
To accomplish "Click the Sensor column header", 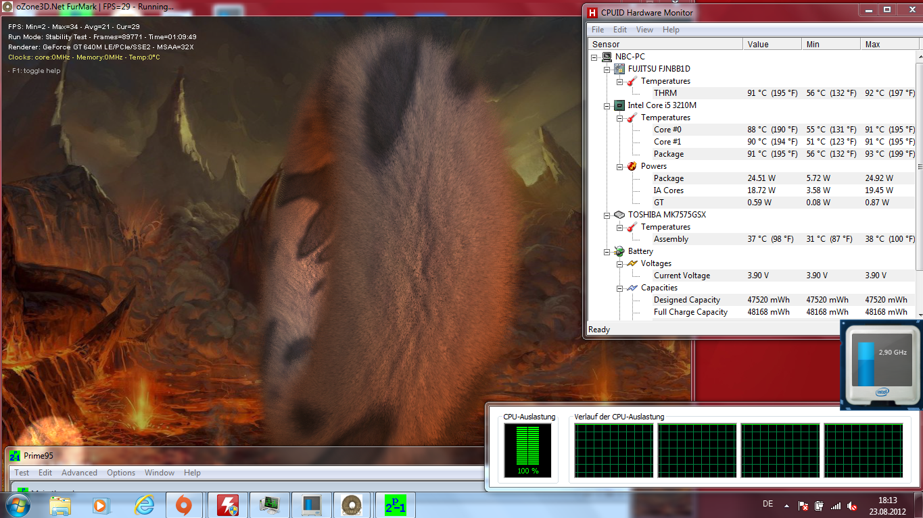I will click(x=665, y=44).
